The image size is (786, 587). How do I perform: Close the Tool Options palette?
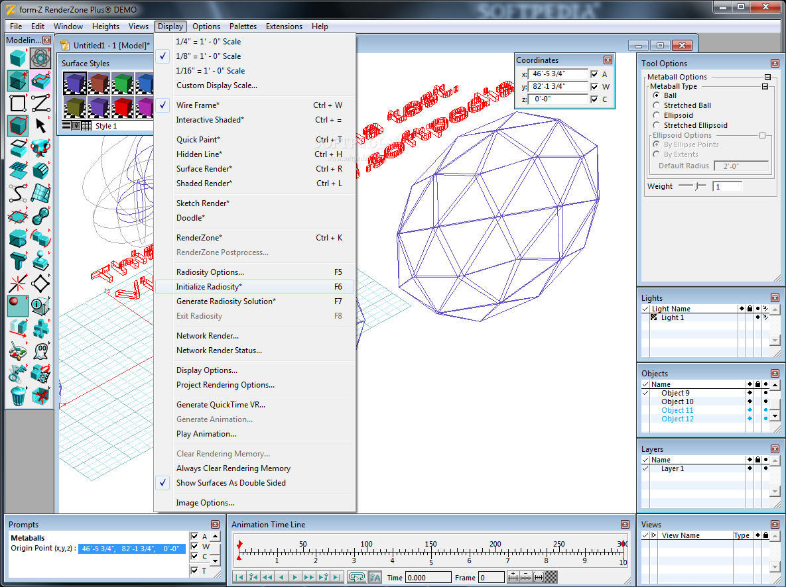(775, 63)
